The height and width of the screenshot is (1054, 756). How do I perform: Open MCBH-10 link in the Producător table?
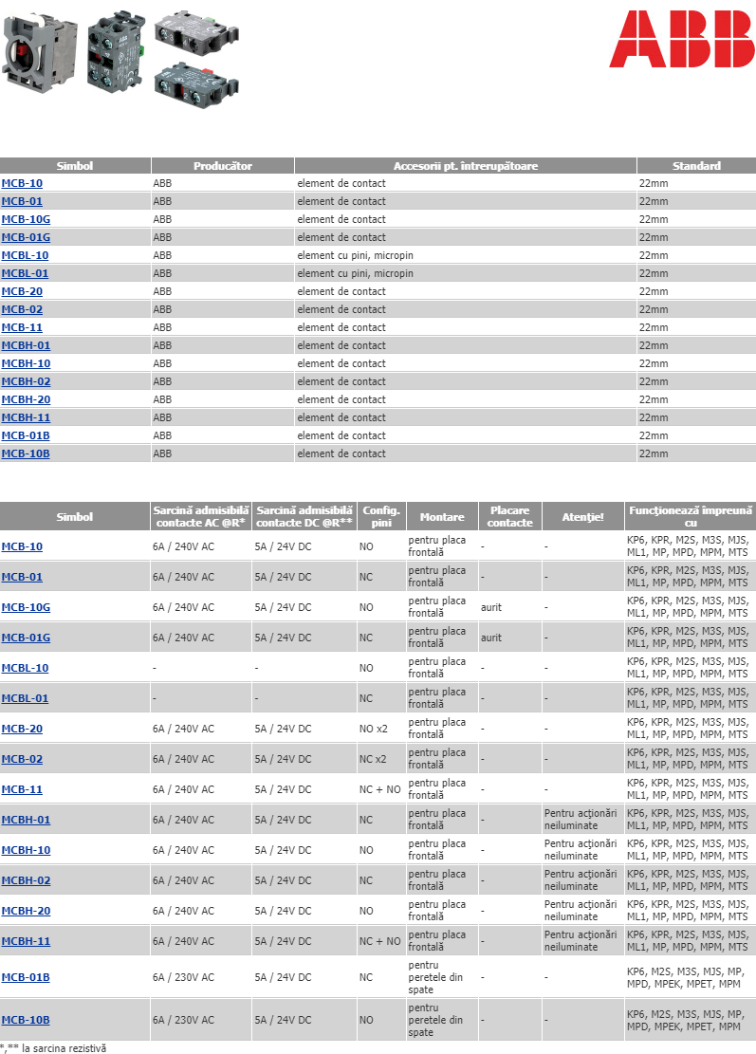(x=26, y=363)
